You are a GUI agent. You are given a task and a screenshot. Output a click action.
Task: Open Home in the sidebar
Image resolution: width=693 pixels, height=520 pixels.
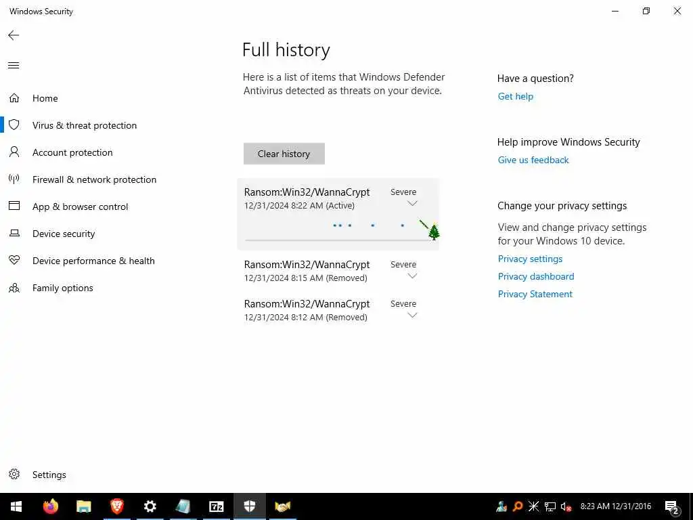(45, 98)
